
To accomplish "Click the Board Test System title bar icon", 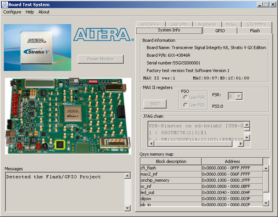I will point(5,5).
